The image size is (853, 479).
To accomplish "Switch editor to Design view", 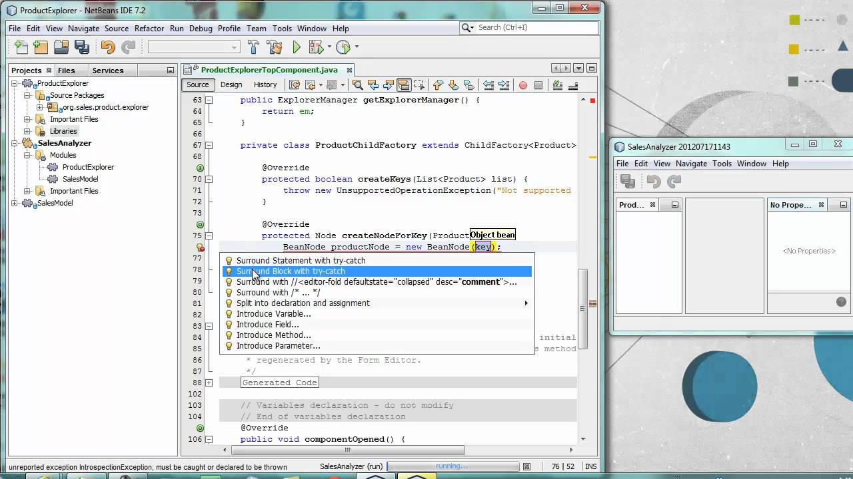I will pyautogui.click(x=231, y=84).
